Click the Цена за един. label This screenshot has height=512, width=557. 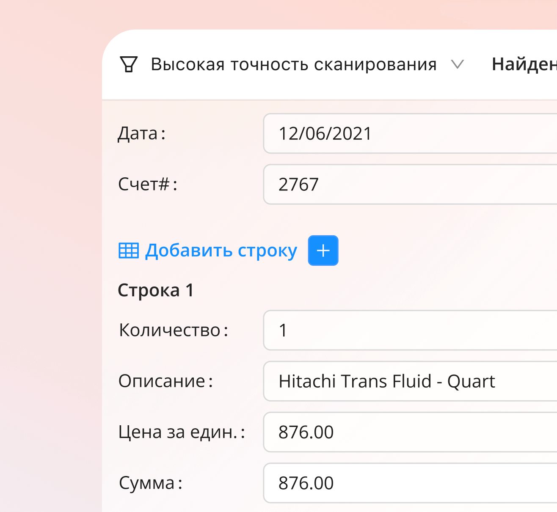coord(182,432)
